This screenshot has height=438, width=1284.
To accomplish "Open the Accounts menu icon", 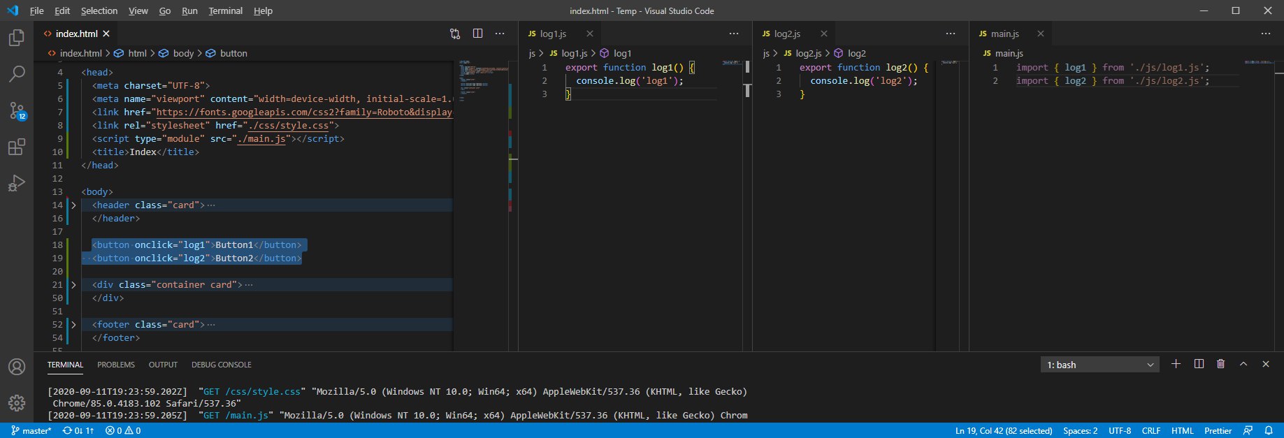I will point(17,367).
